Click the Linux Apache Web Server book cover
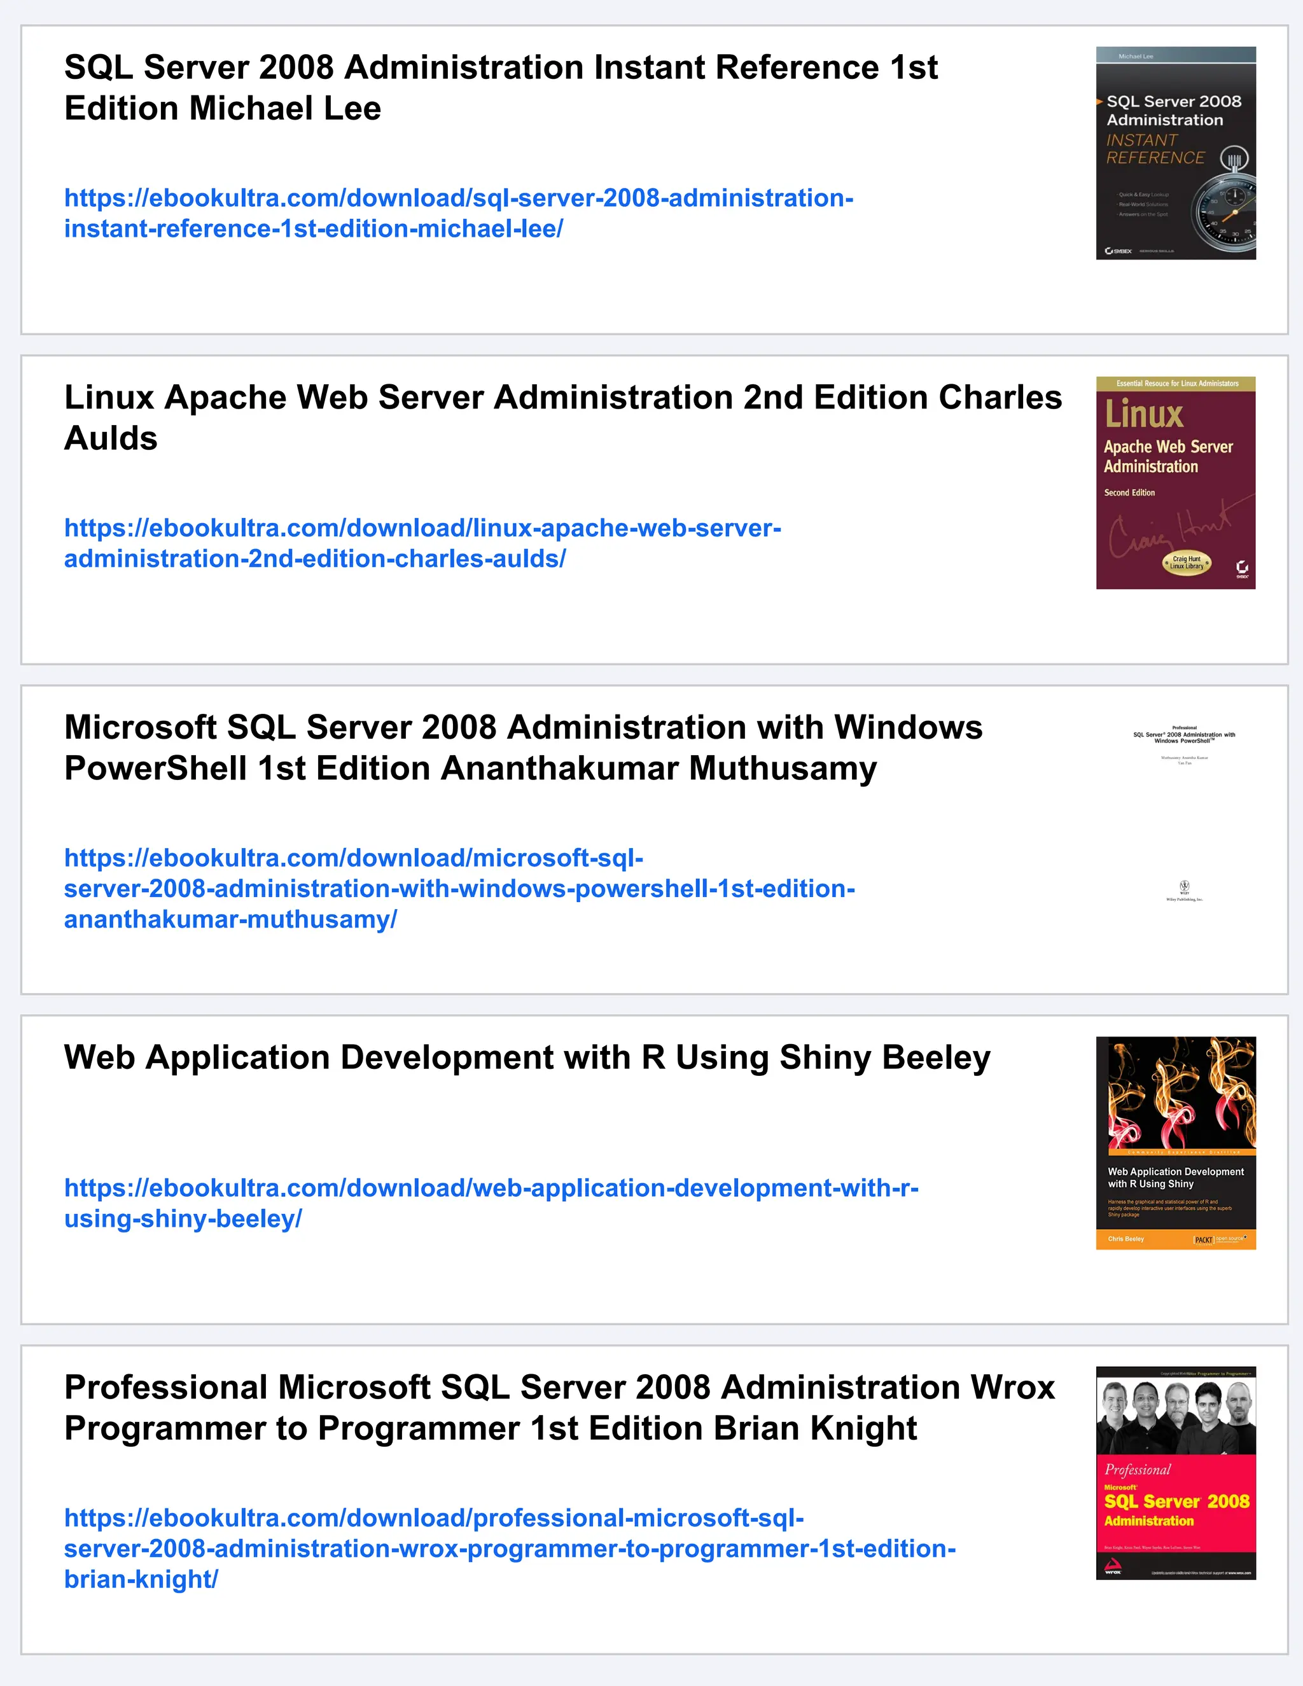Image resolution: width=1303 pixels, height=1686 pixels. tap(1176, 482)
